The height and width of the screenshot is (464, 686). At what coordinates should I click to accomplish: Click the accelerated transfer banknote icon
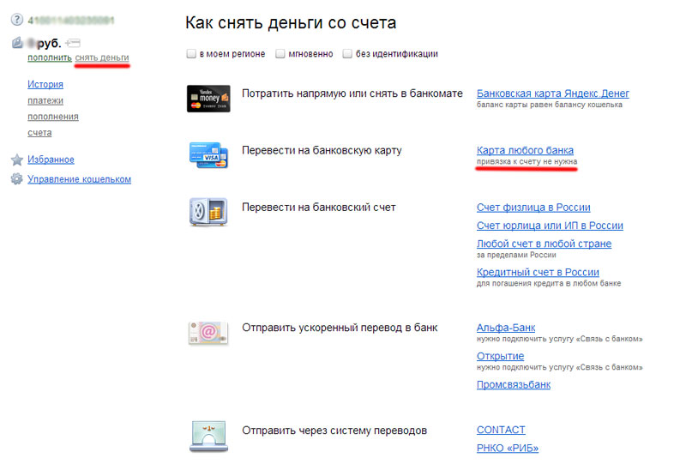coord(208,333)
